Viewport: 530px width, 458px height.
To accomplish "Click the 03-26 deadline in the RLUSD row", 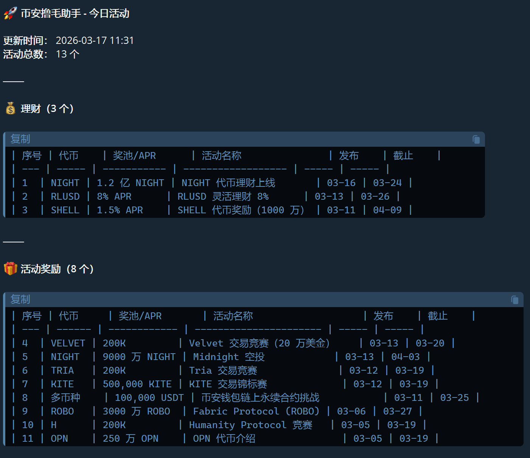I will point(375,197).
